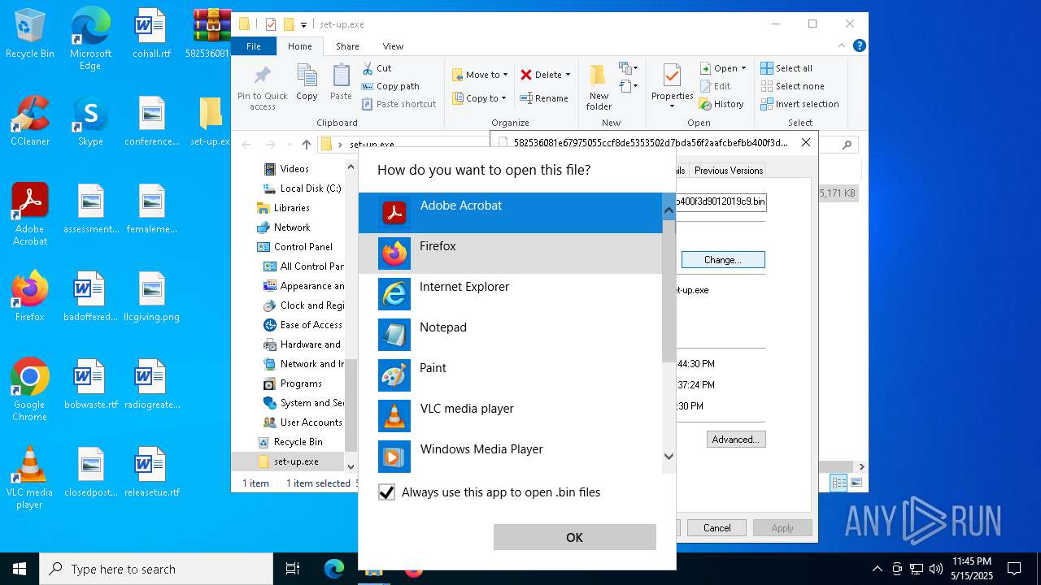Create a New folder from the ribbon
Viewport: 1041px width, 585px height.
point(599,88)
